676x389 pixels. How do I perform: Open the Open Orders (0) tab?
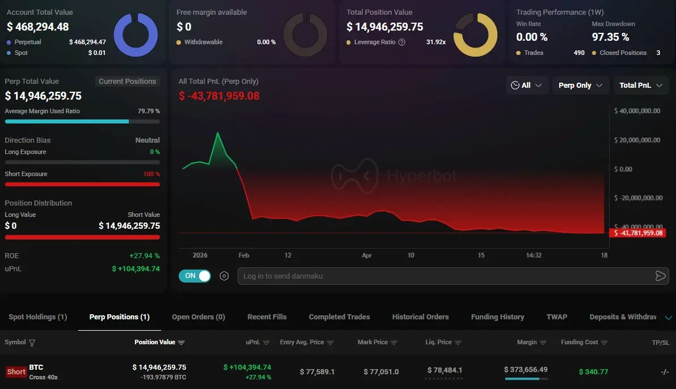(198, 317)
